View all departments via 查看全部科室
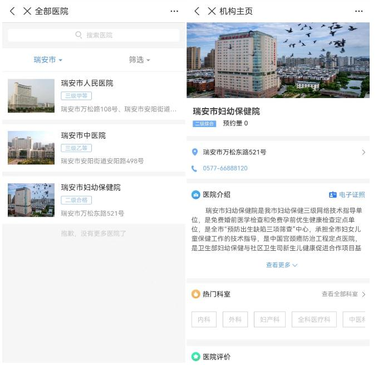The height and width of the screenshot is (365, 383). coord(343,294)
